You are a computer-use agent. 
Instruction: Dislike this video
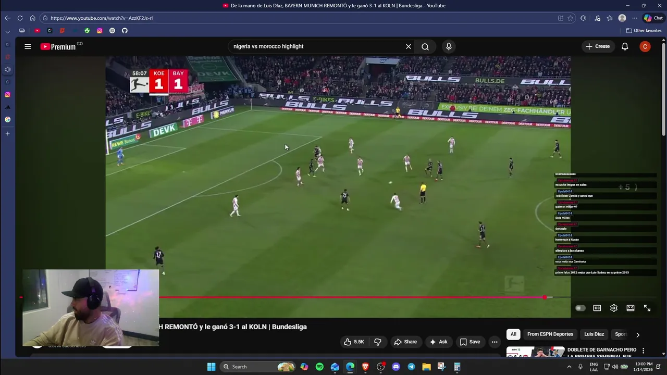(378, 342)
